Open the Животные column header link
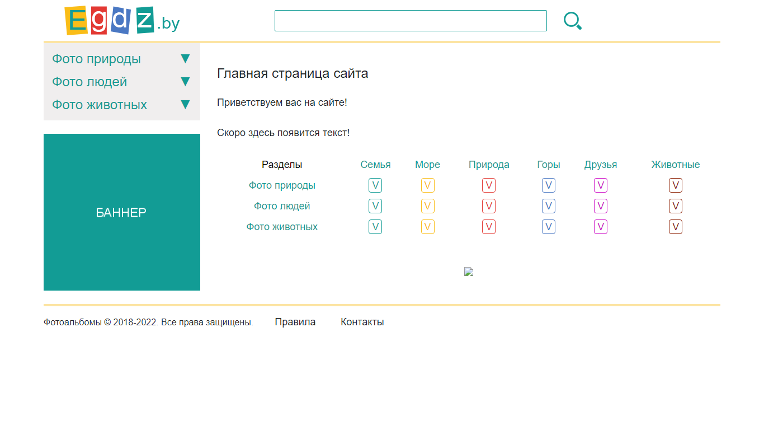Image resolution: width=764 pixels, height=430 pixels. (x=676, y=165)
